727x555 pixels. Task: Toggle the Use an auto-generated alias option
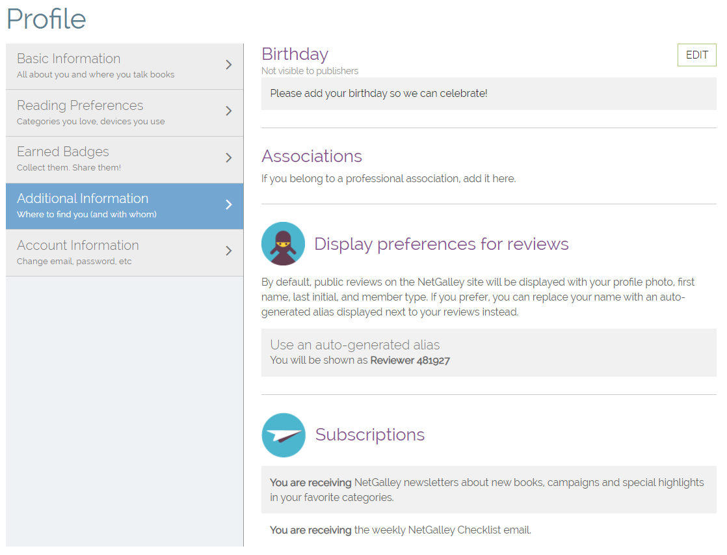488,352
